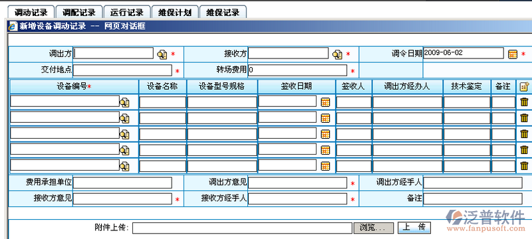This screenshot has width=532, height=239.
Task: Open calendar for first row 签收日期
Action: point(325,102)
